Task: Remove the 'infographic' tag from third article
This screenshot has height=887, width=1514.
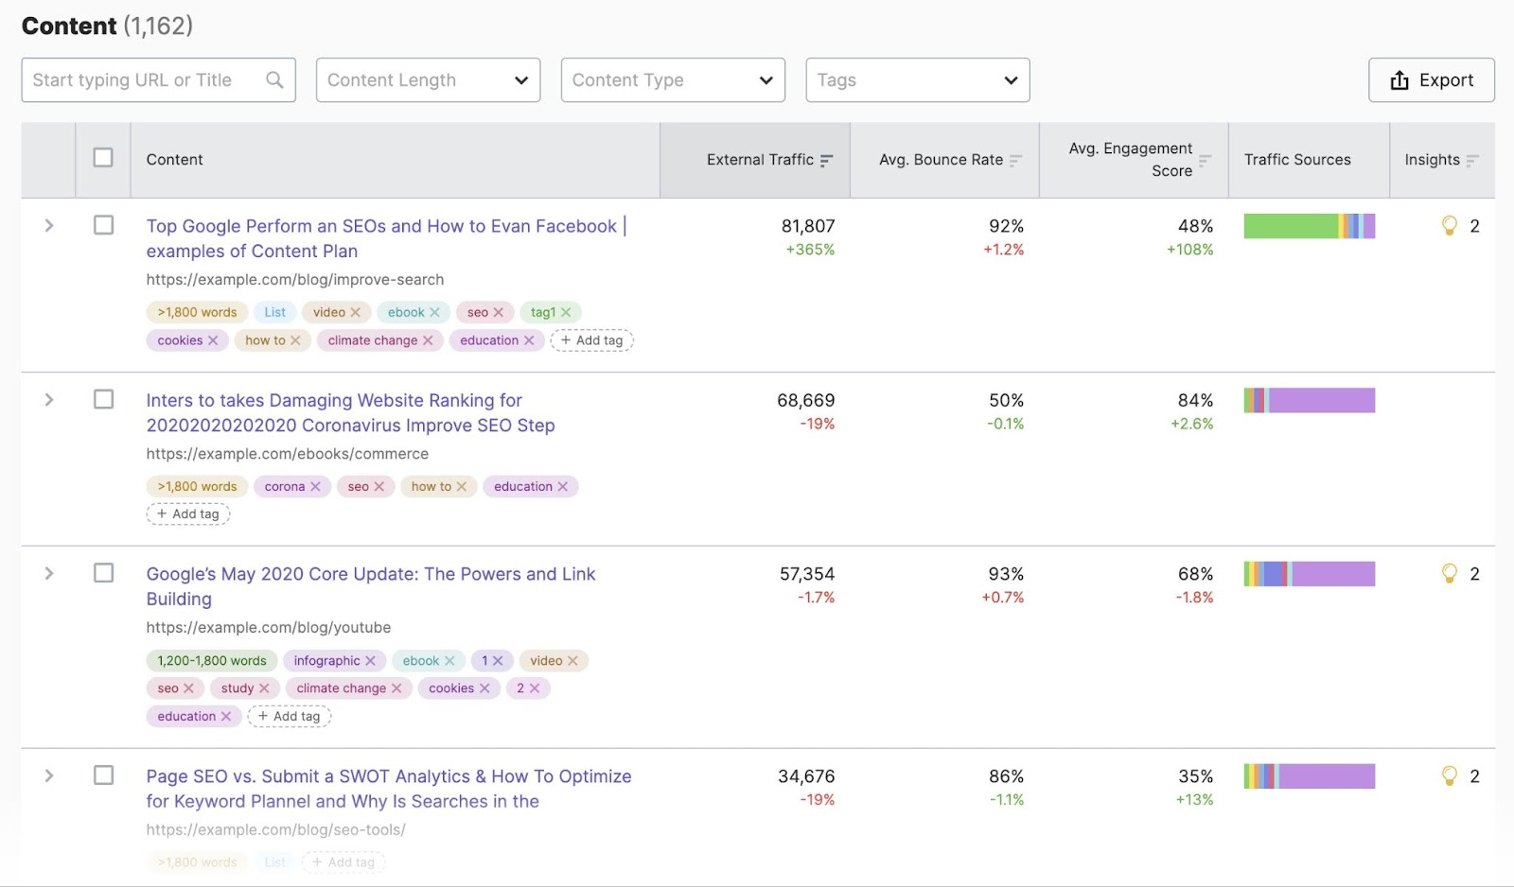Action: (371, 661)
